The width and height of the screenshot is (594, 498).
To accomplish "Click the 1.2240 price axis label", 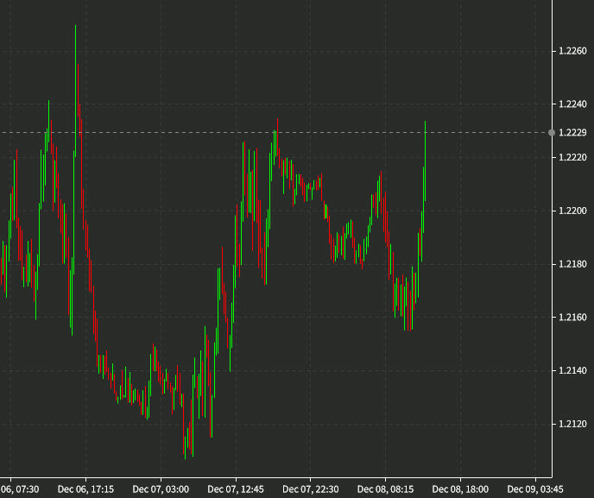I will click(572, 104).
